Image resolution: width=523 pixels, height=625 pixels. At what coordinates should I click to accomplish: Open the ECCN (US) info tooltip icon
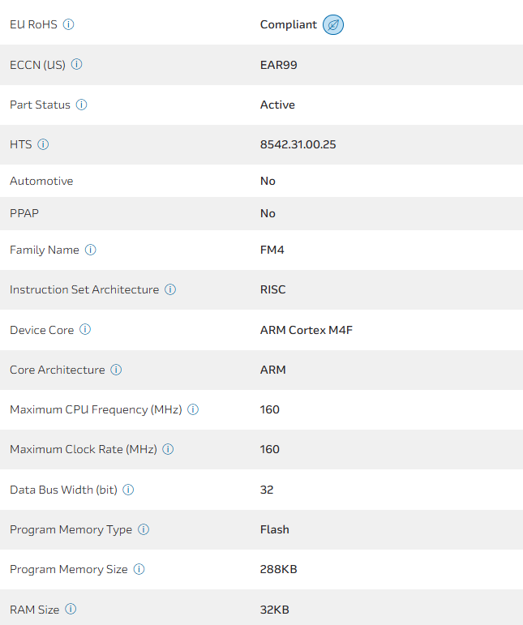[77, 65]
